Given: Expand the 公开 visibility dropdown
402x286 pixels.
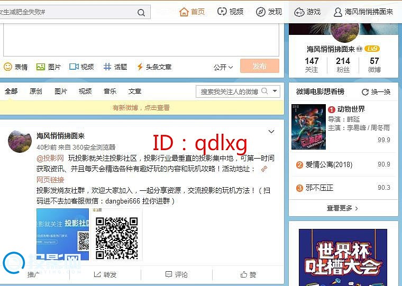Looking at the screenshot, I should (223, 67).
